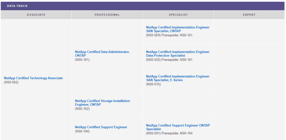Click the (NS0-515) exam code text
Viewport: 286px width, 140px height.
coord(153,84)
